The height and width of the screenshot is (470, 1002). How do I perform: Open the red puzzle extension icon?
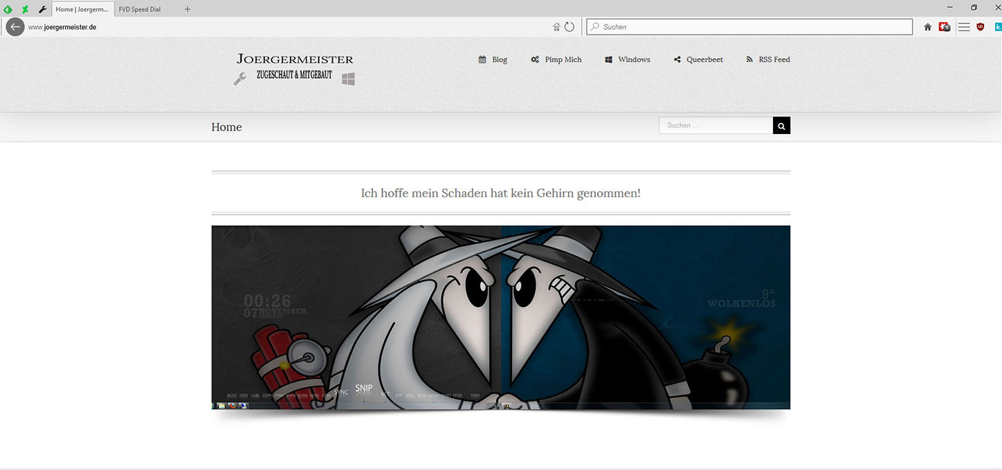pyautogui.click(x=945, y=27)
